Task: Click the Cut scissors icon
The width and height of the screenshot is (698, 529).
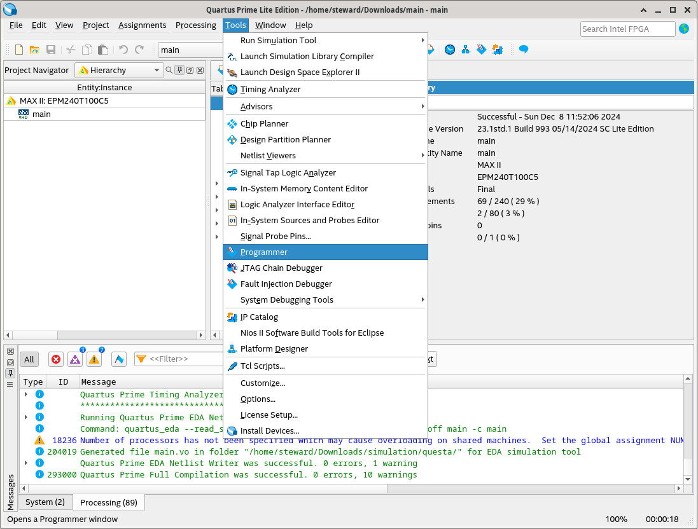Action: coord(71,50)
